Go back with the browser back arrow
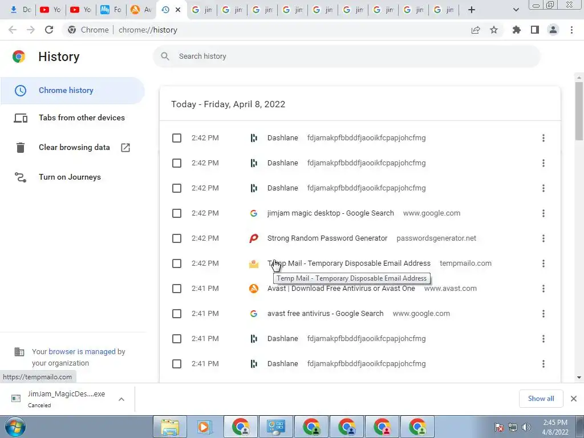584x438 pixels. tap(13, 30)
